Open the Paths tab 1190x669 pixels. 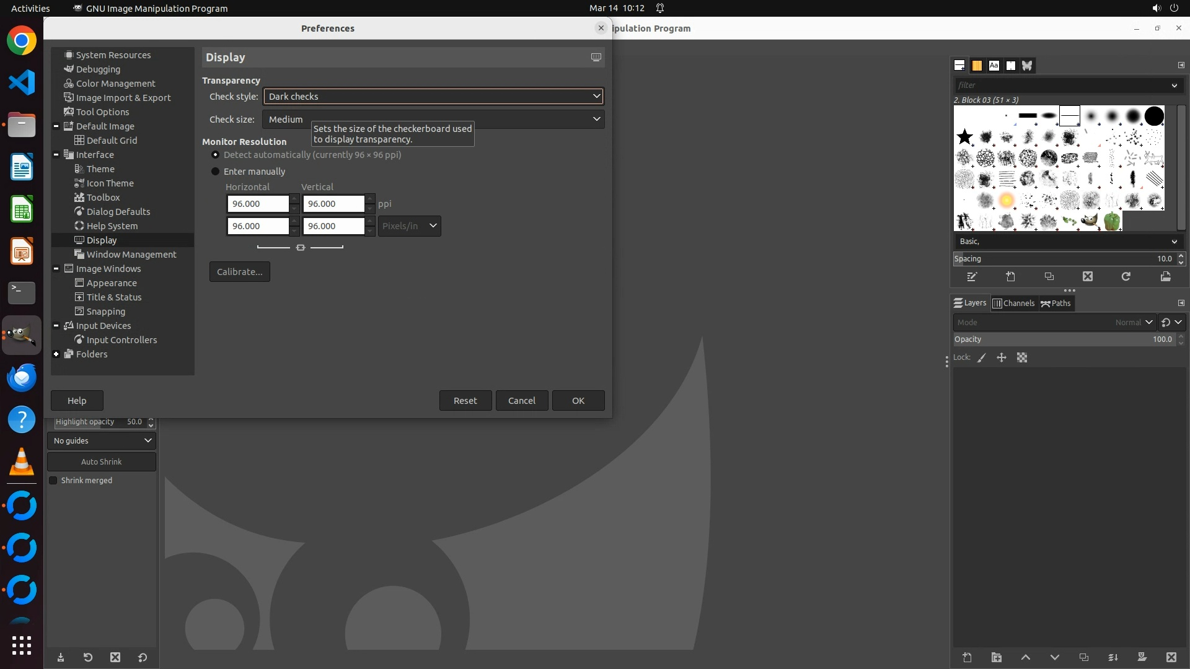point(1056,303)
